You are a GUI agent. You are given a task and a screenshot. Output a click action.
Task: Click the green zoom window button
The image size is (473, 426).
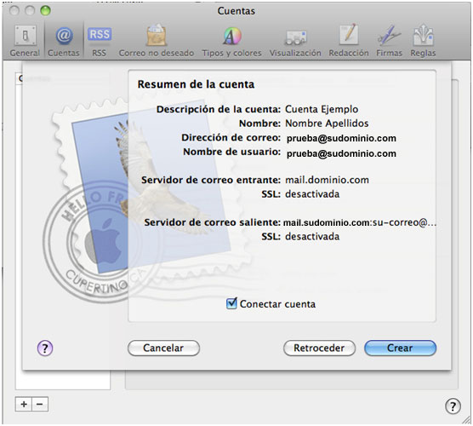[46, 11]
